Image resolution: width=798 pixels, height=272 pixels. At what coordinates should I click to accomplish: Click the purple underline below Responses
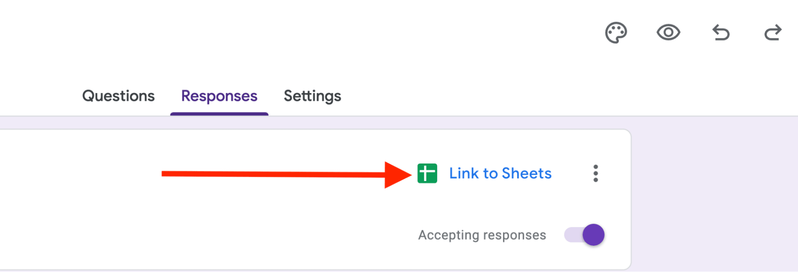pos(219,114)
